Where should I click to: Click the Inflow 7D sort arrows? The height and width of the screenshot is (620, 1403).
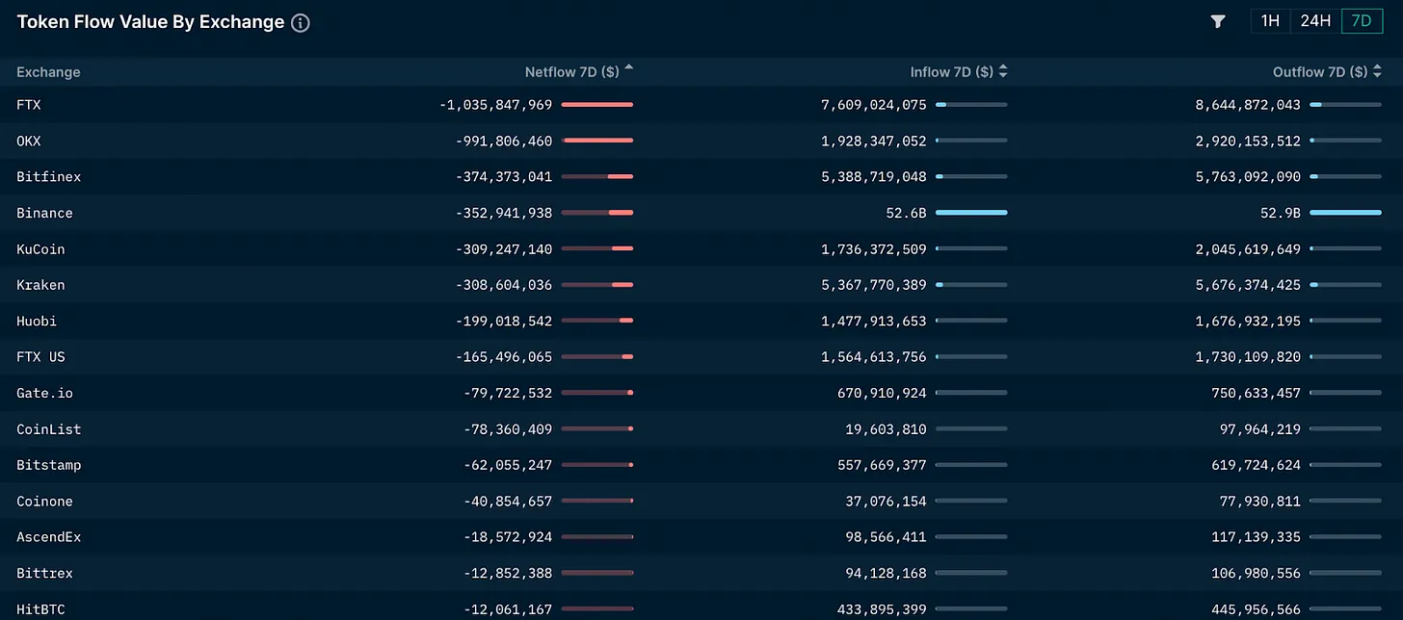click(x=1003, y=72)
